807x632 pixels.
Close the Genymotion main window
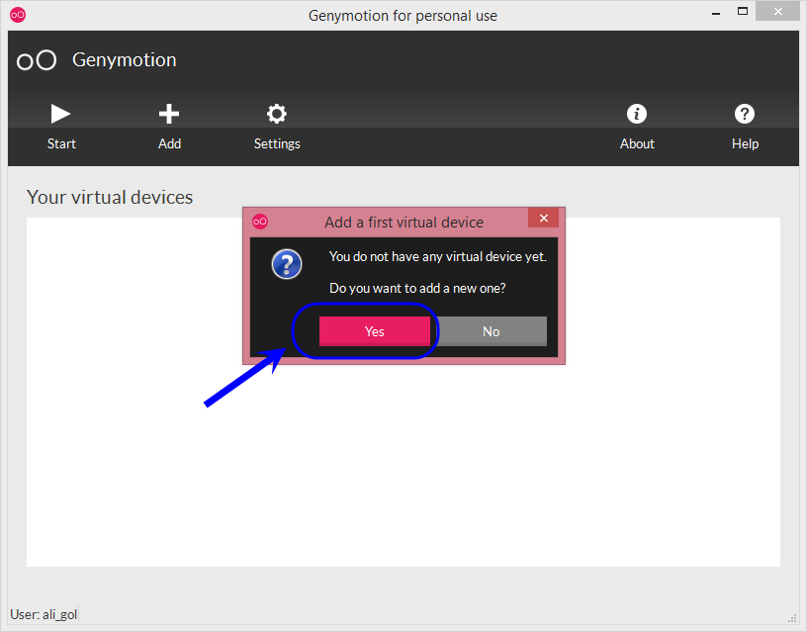[x=777, y=11]
